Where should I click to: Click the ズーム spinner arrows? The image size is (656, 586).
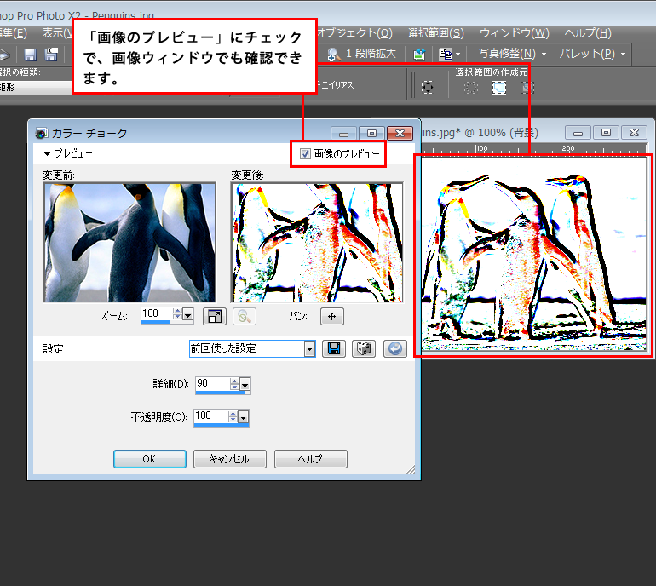tap(177, 313)
